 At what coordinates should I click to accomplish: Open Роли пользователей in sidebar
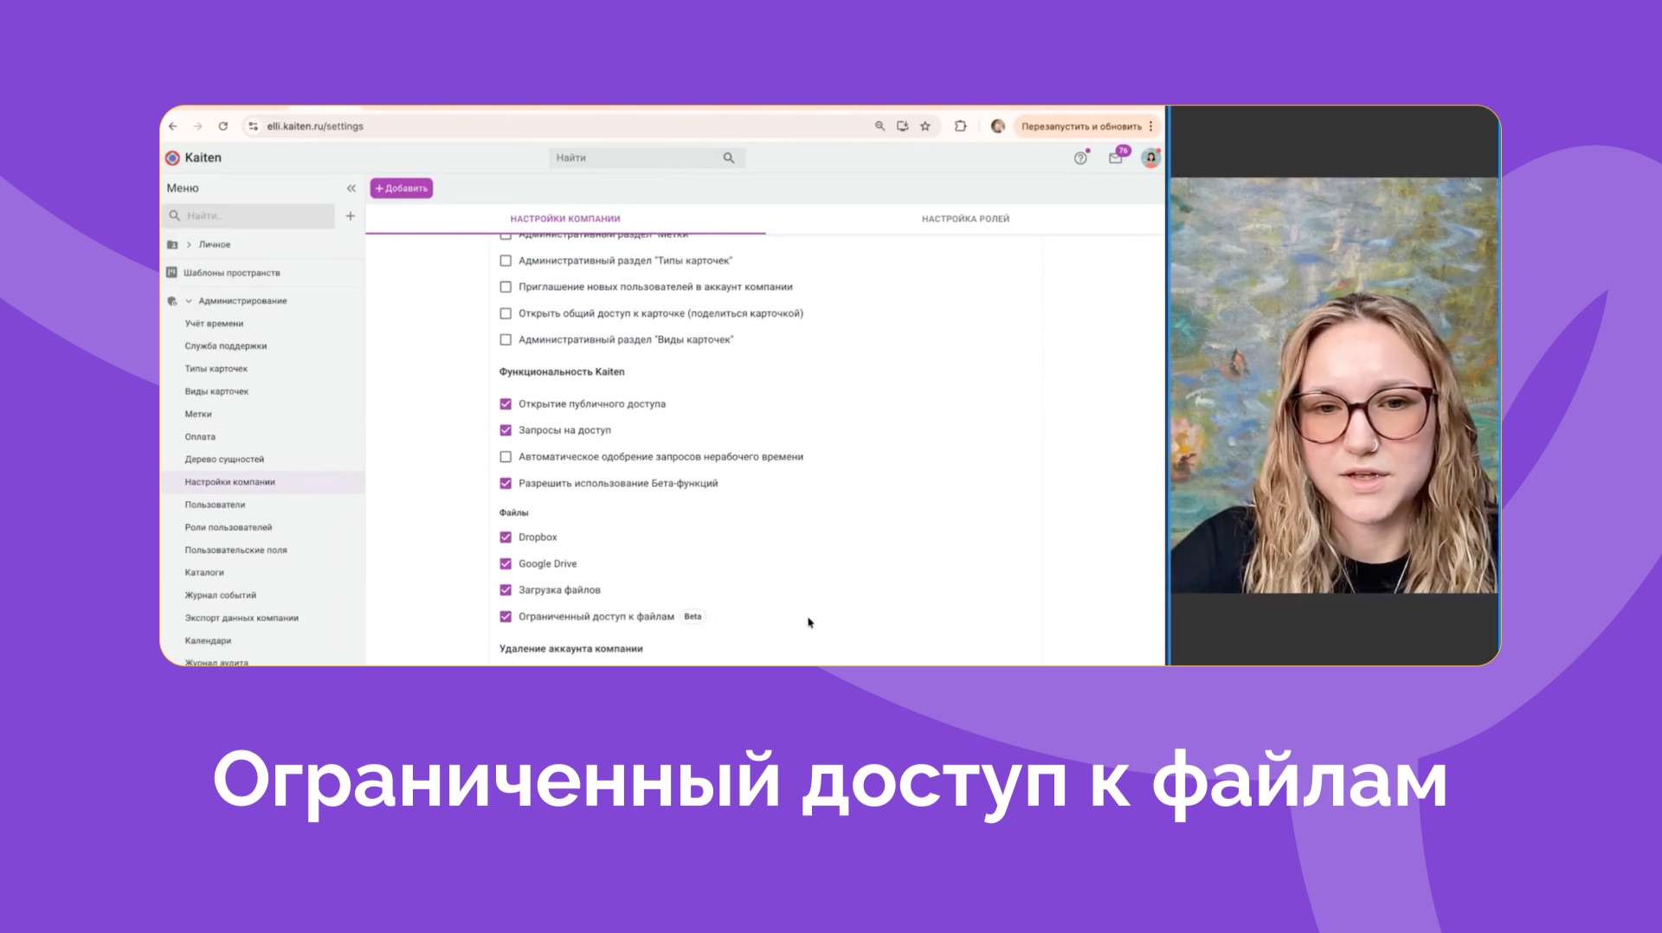[228, 527]
